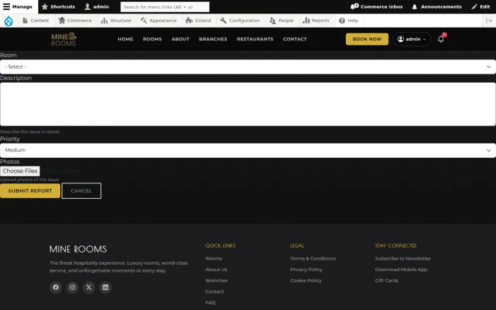Click Subscribe to Newsletter link
The width and height of the screenshot is (496, 310).
coord(403,258)
